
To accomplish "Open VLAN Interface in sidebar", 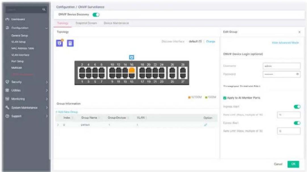I will pyautogui.click(x=20, y=55).
